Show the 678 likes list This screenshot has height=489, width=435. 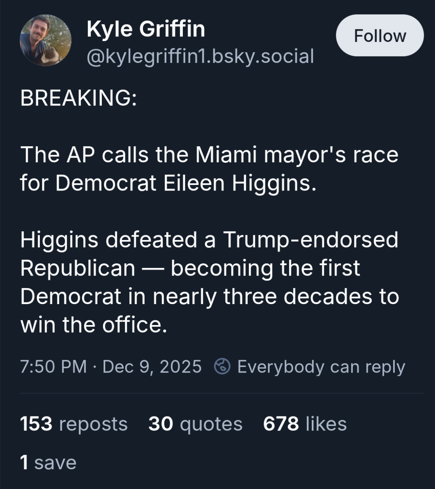(x=305, y=424)
